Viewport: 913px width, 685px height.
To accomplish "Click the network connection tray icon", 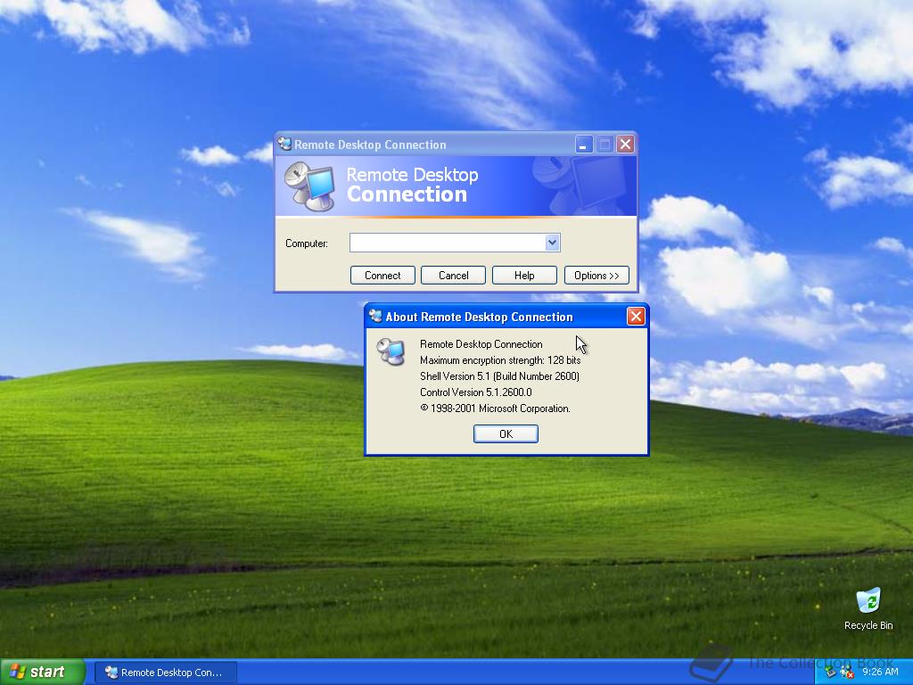I will (831, 673).
